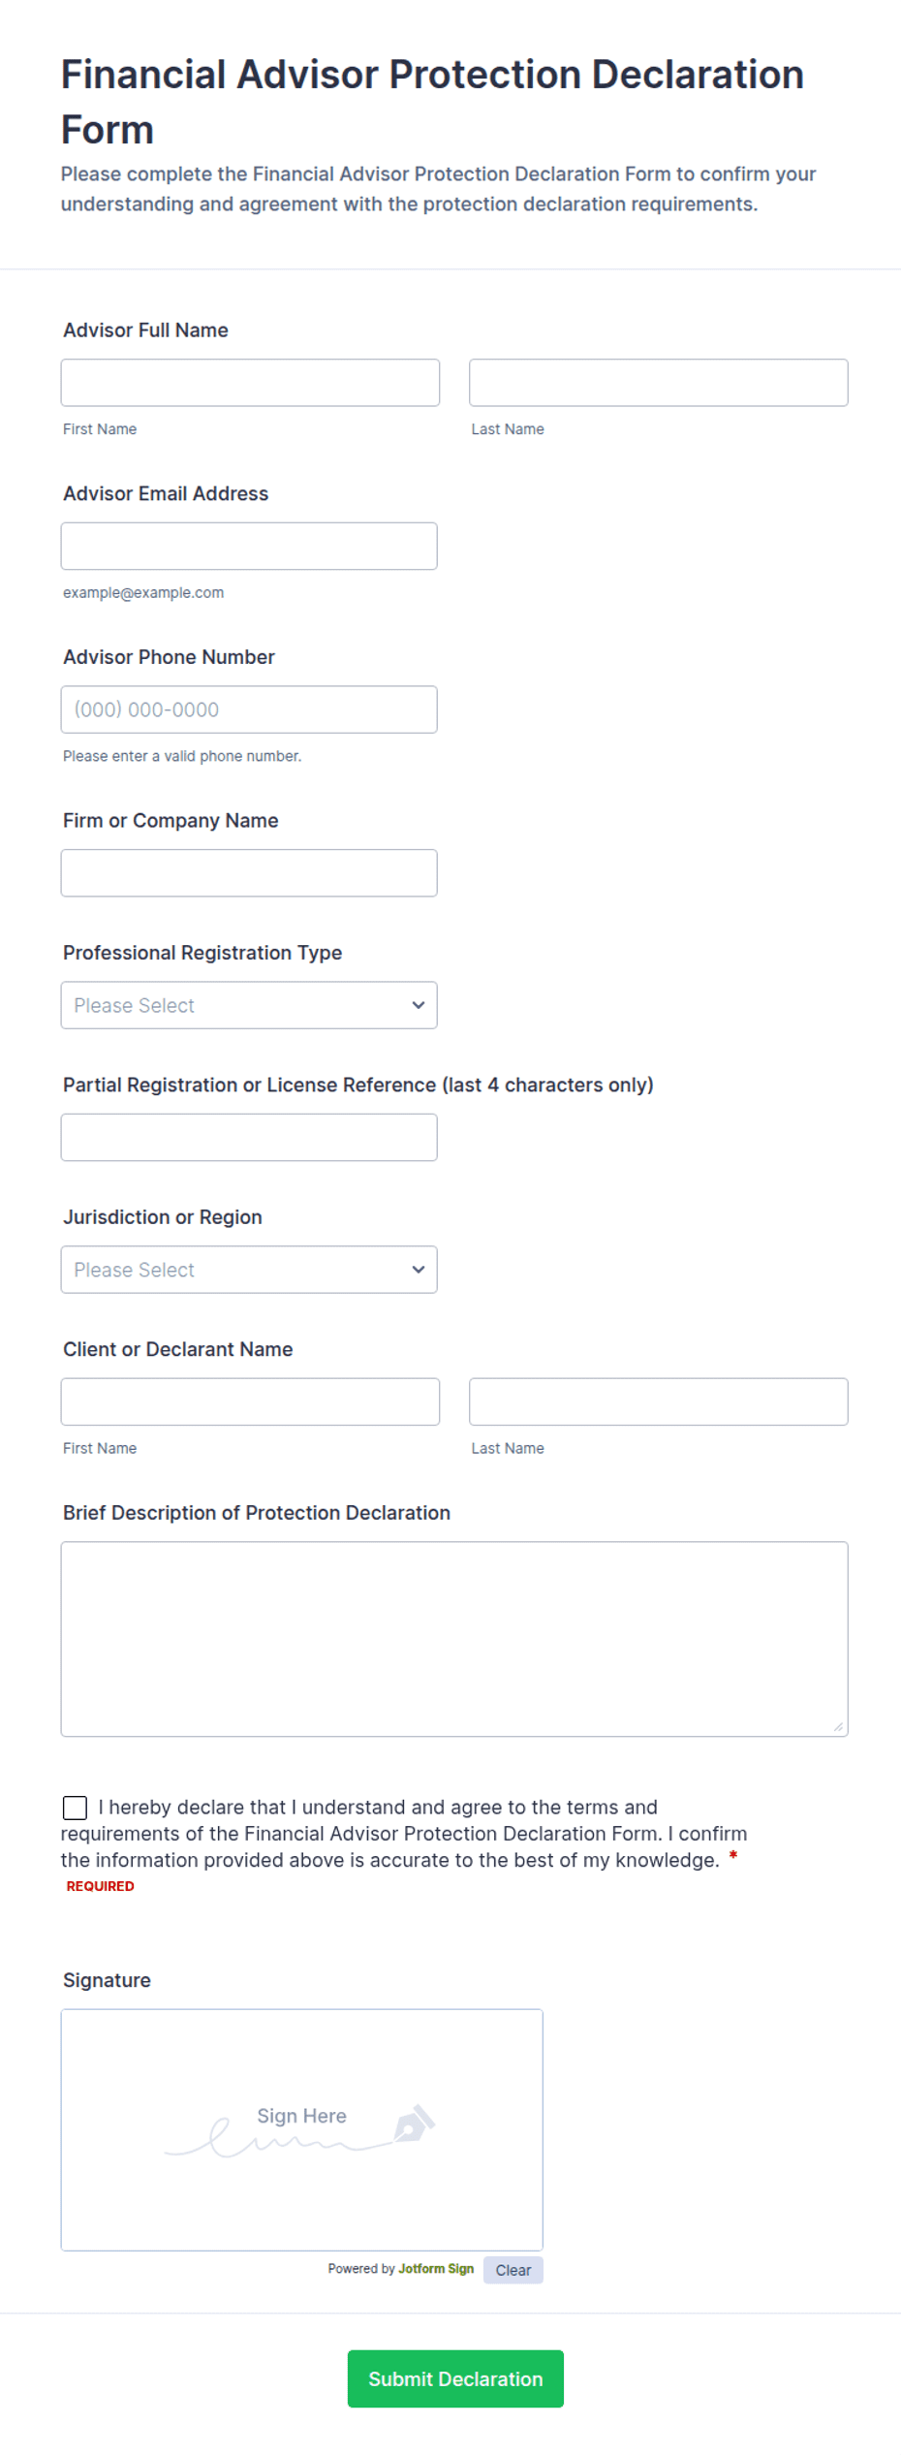Click the Submit Declaration button
This screenshot has height=2455, width=901.
tap(455, 2378)
